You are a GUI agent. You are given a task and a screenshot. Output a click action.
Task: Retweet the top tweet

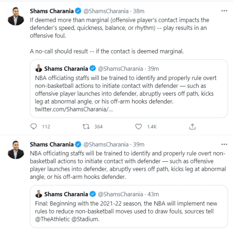tap(86, 126)
